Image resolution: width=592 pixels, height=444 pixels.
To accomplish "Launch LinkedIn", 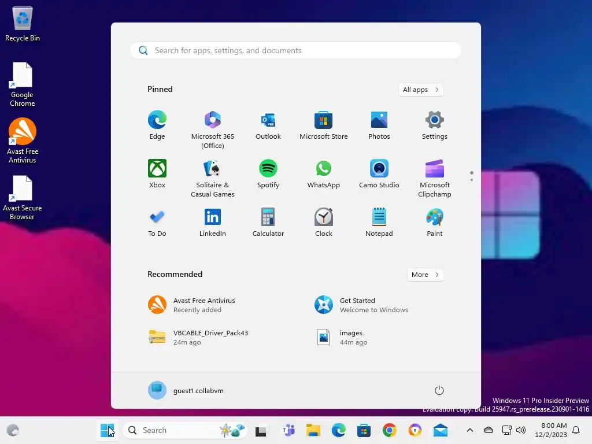I will click(x=213, y=223).
